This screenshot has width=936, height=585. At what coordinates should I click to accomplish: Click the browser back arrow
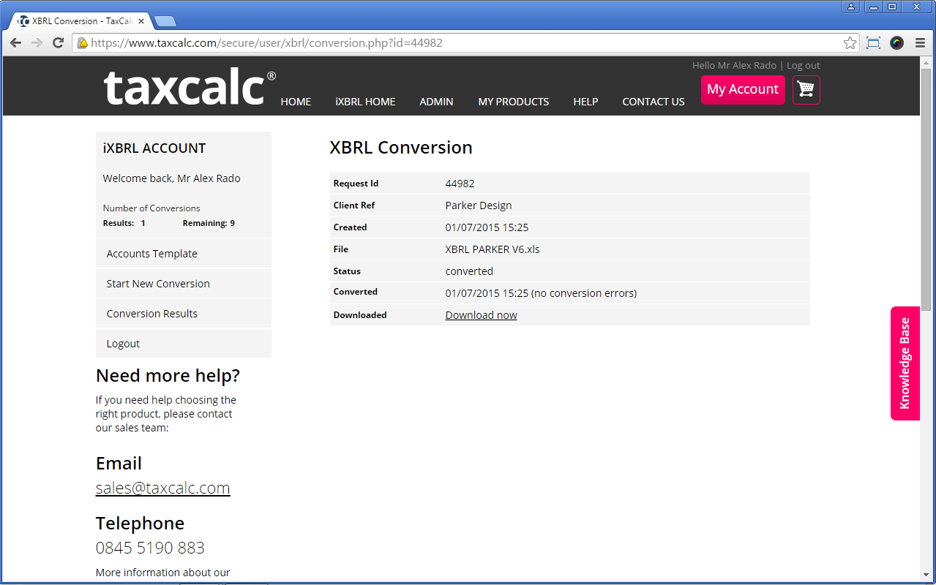coord(15,43)
